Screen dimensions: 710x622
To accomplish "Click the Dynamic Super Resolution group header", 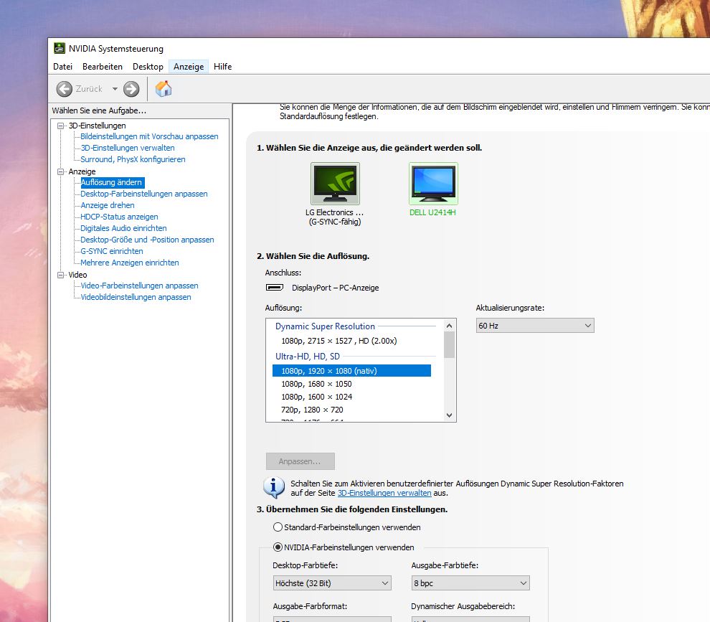I will coord(325,326).
